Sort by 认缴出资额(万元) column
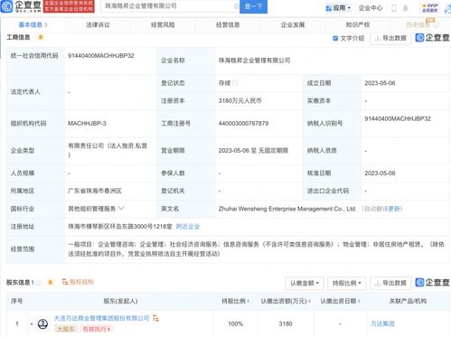The width and height of the screenshot is (451, 337). [x=286, y=301]
